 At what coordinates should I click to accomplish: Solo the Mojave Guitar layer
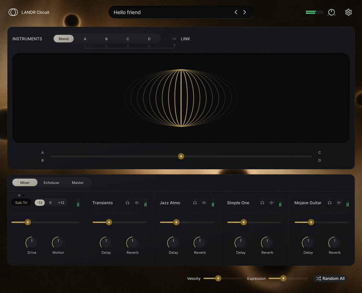(329, 203)
